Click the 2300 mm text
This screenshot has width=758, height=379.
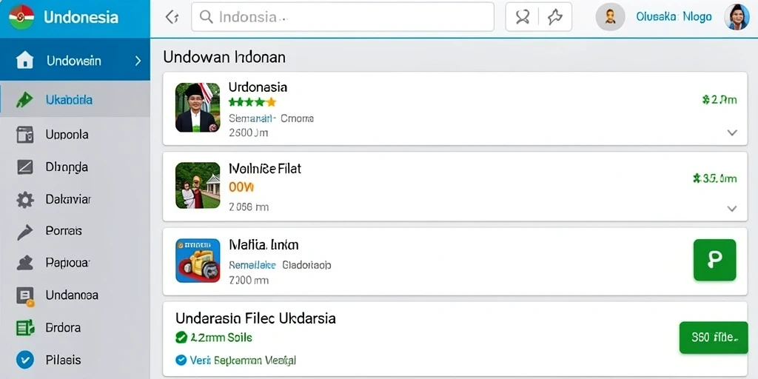tap(249, 281)
